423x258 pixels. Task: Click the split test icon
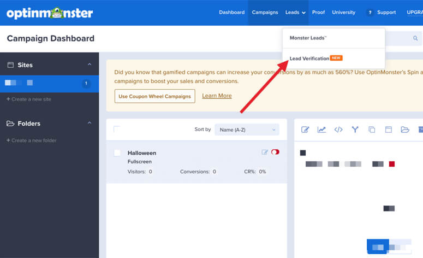tap(355, 130)
